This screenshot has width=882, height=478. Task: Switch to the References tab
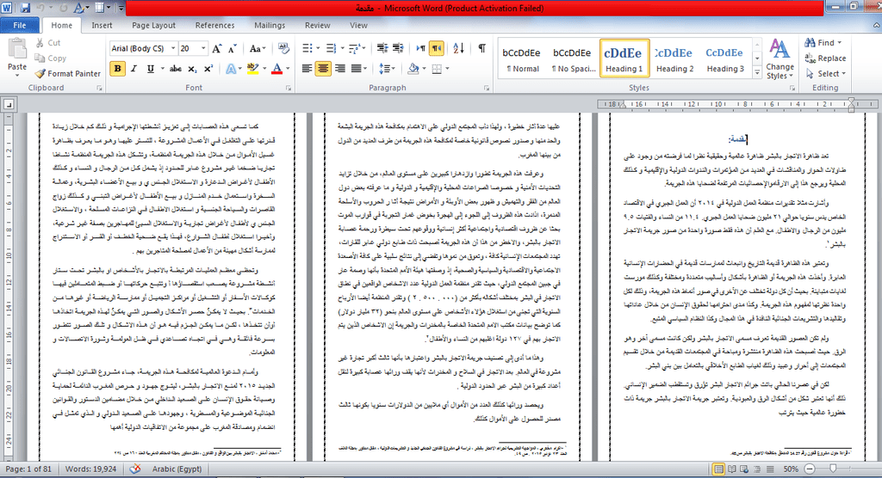click(x=214, y=25)
